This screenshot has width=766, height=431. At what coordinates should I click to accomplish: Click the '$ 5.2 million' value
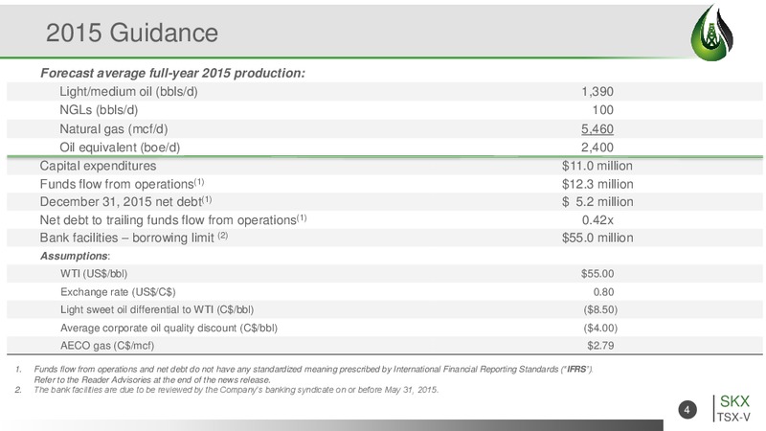[597, 201]
